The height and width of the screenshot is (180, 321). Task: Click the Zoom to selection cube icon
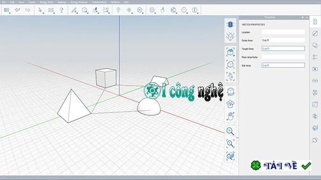click(x=230, y=156)
